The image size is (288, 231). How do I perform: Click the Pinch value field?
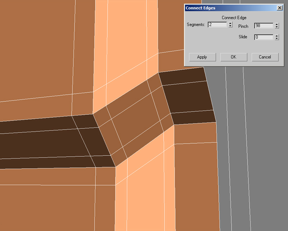tap(264, 26)
